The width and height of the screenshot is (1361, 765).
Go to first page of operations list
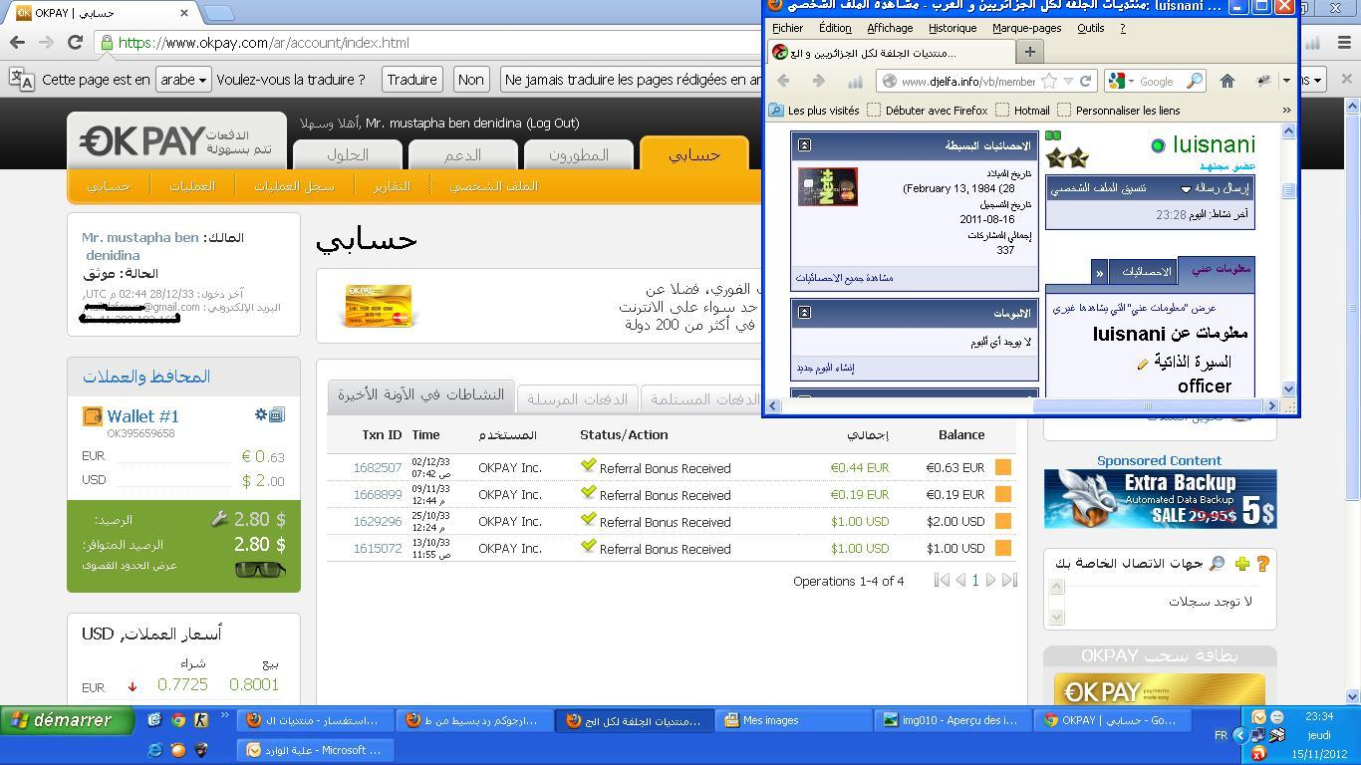942,580
